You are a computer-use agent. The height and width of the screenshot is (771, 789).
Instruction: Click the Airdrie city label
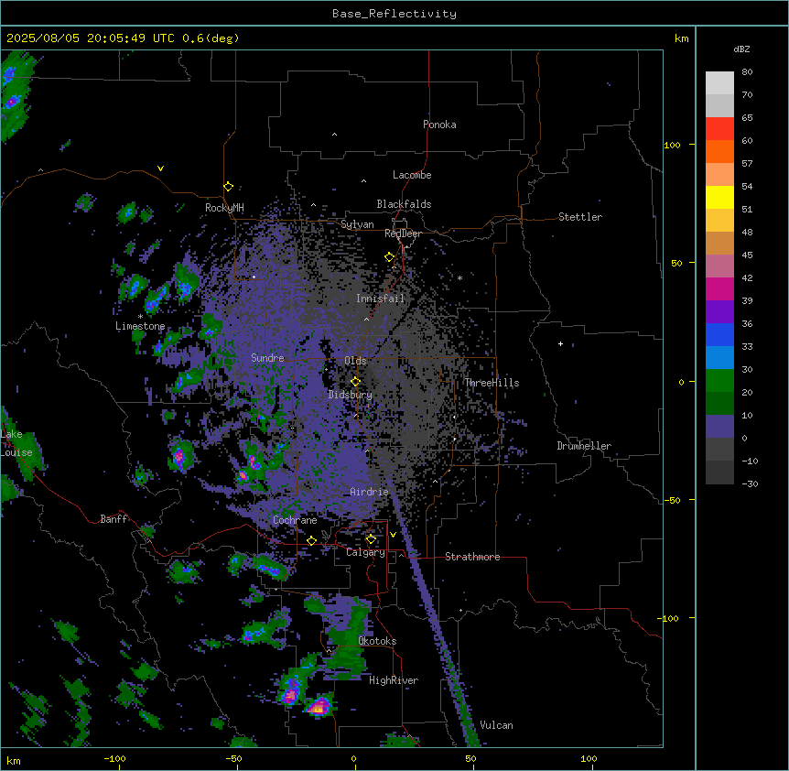(369, 492)
